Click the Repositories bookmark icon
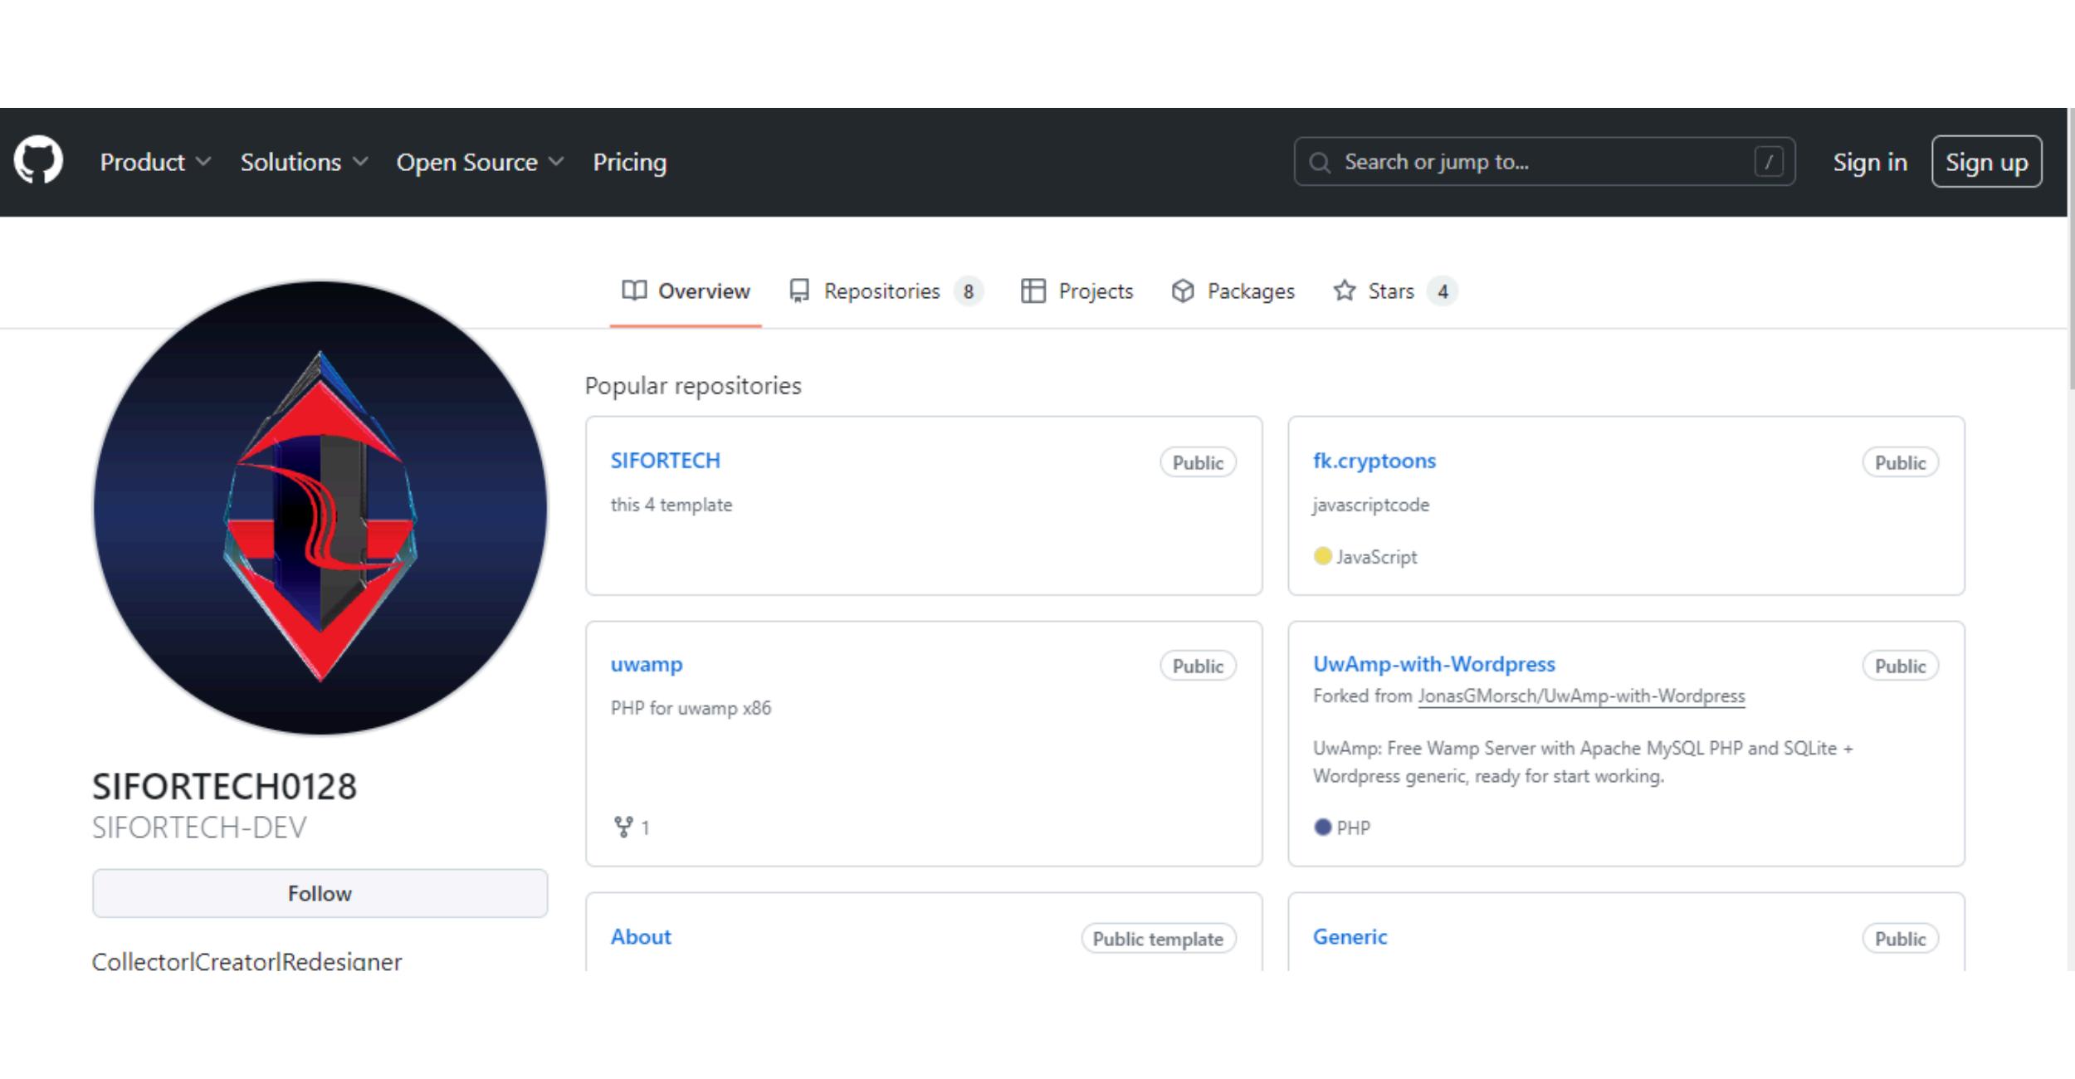This screenshot has height=1079, width=2075. click(x=799, y=291)
